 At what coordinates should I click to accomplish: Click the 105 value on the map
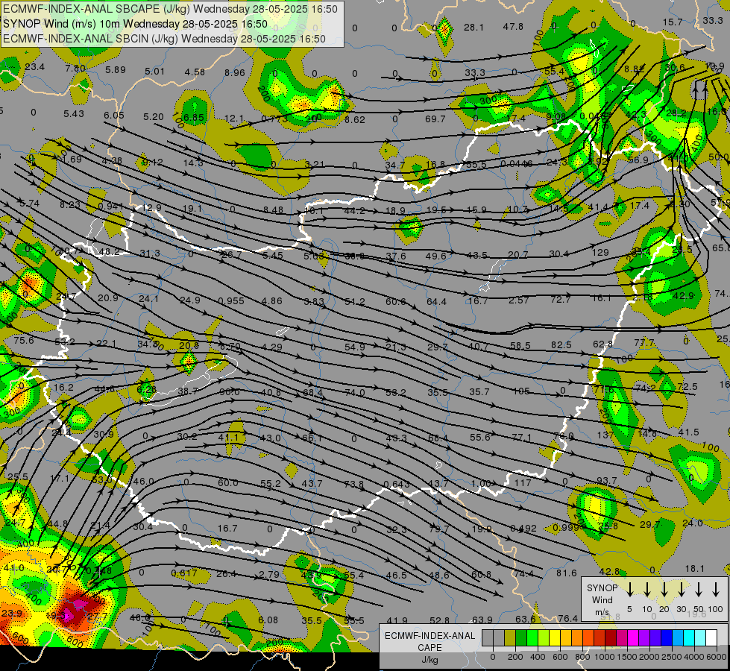pyautogui.click(x=521, y=391)
